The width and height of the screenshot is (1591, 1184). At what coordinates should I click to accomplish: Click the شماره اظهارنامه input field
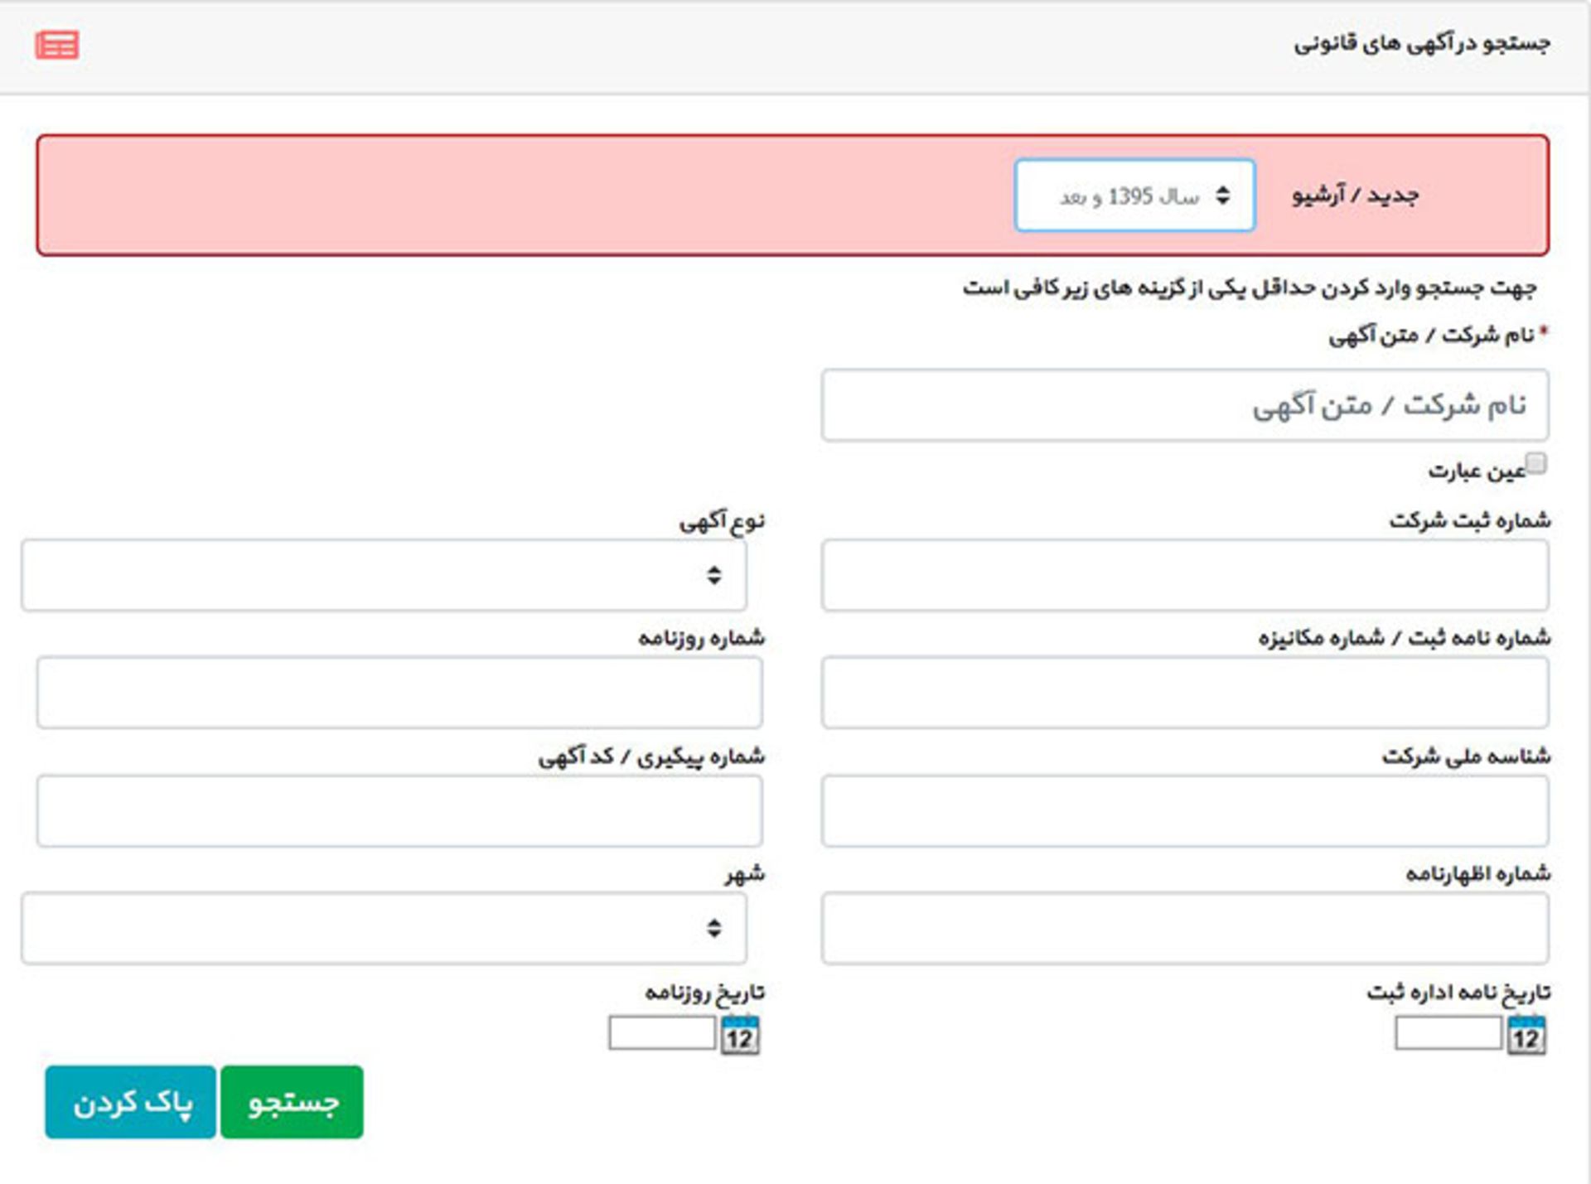[x=1184, y=928]
